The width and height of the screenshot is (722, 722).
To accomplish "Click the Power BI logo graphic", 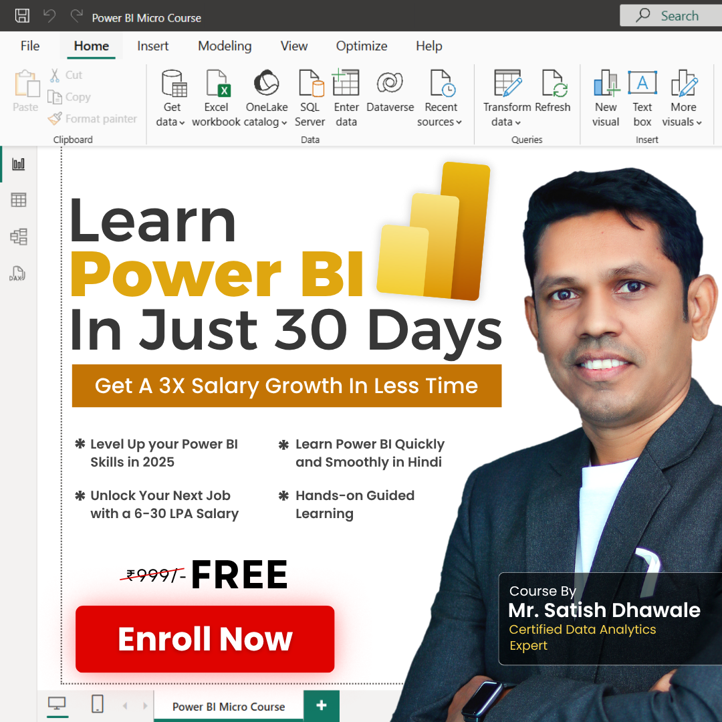I will [433, 231].
